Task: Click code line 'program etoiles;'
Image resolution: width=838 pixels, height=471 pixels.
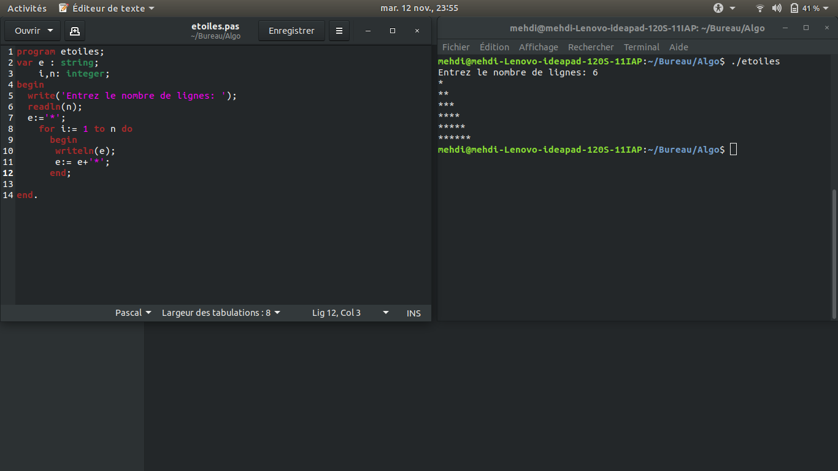Action: [61, 52]
